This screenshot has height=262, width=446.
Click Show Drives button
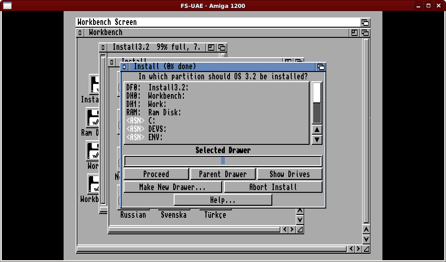(x=289, y=174)
